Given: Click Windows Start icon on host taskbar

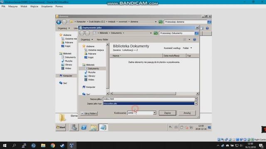Looking at the screenshot, I should tap(5, 145).
